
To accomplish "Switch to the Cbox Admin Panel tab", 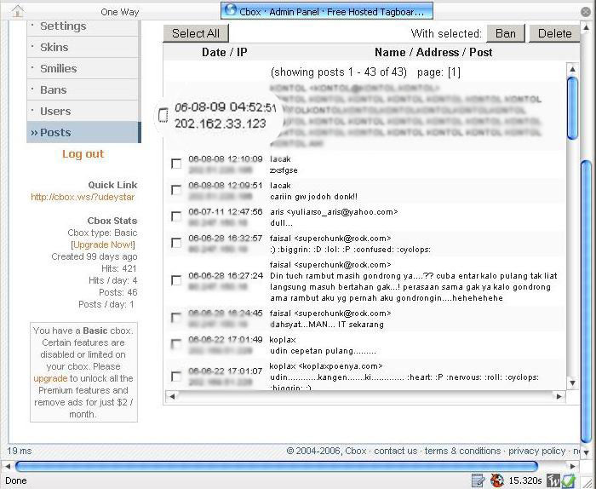I will tap(326, 11).
